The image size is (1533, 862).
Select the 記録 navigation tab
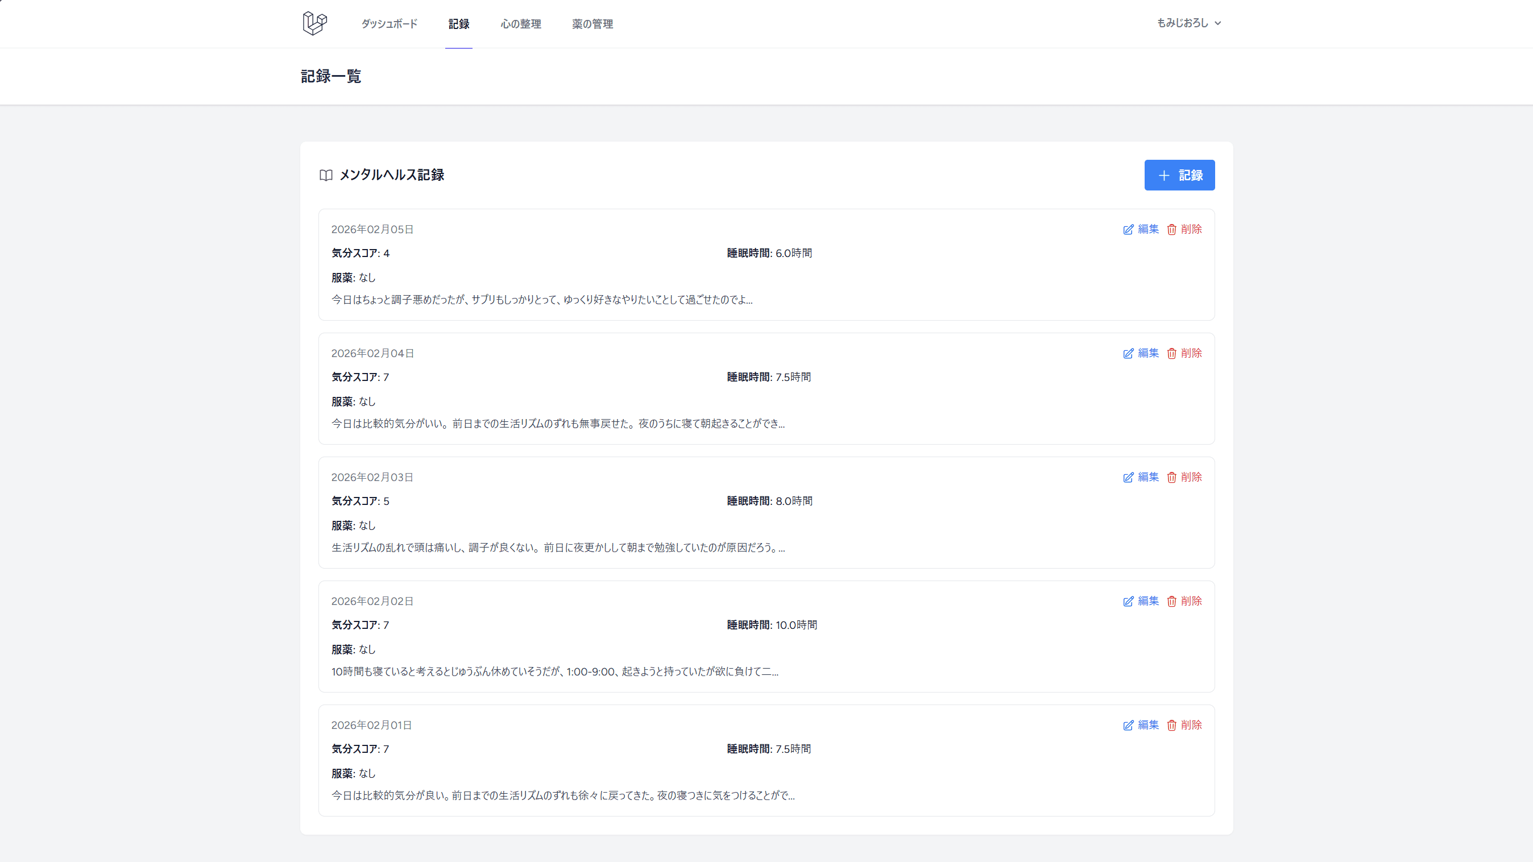pyautogui.click(x=459, y=24)
